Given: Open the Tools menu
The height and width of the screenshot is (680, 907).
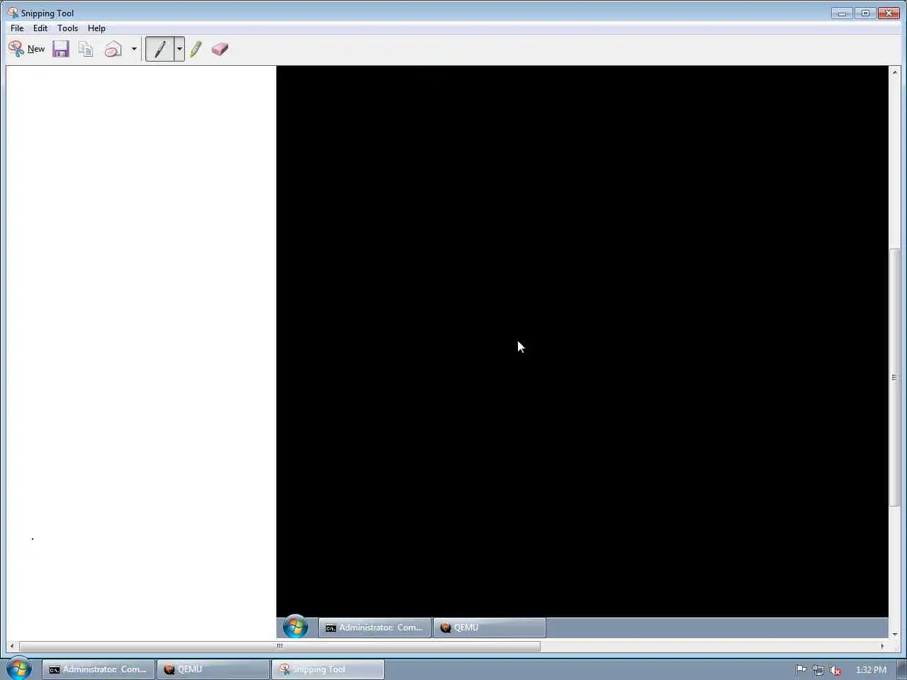Looking at the screenshot, I should (x=68, y=28).
